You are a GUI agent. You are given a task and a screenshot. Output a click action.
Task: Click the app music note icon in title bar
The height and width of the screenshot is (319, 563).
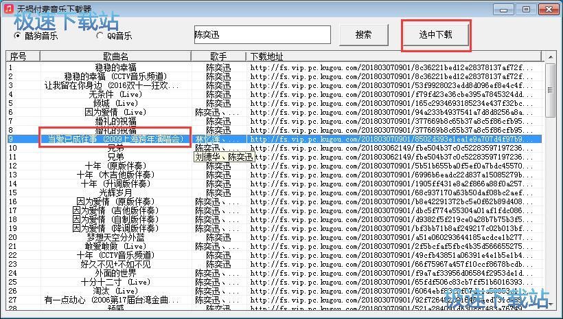tap(9, 8)
